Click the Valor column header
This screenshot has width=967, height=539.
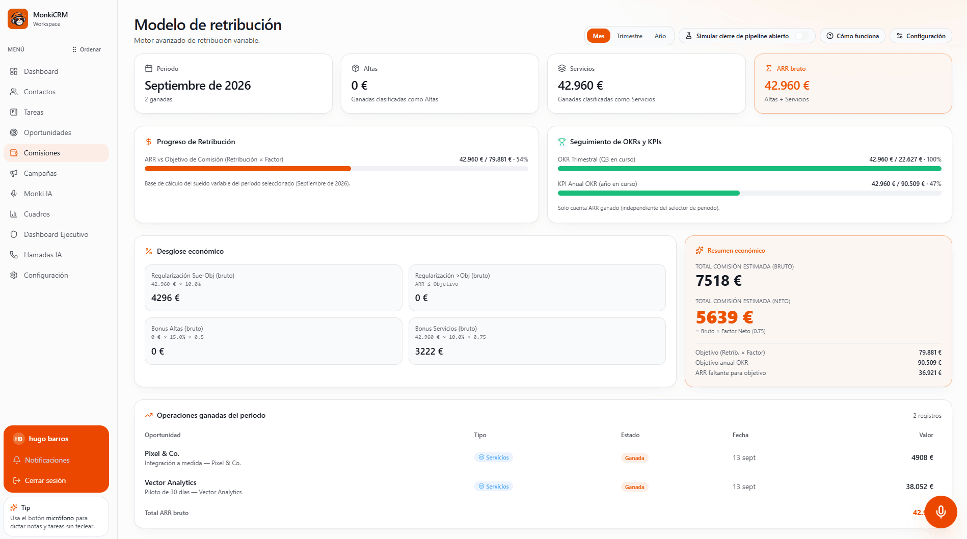[926, 435]
